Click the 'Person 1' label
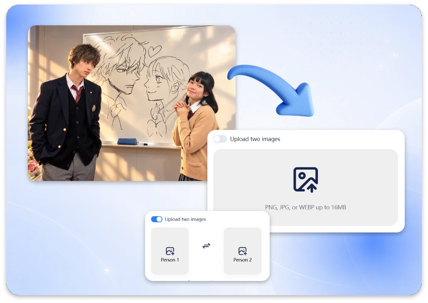The height and width of the screenshot is (303, 428). [170, 260]
